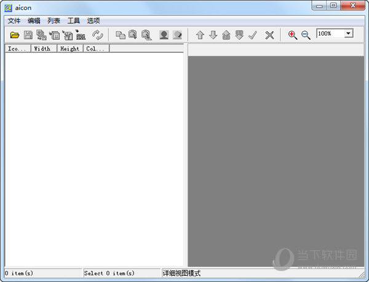Click the 100% zoom value field
The image size is (369, 282).
tap(330, 33)
